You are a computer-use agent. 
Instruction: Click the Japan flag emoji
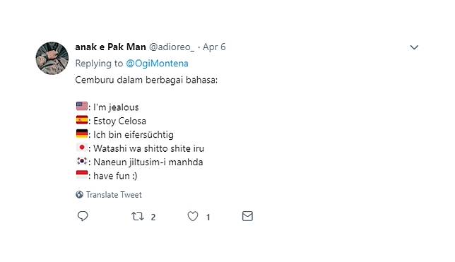point(82,148)
